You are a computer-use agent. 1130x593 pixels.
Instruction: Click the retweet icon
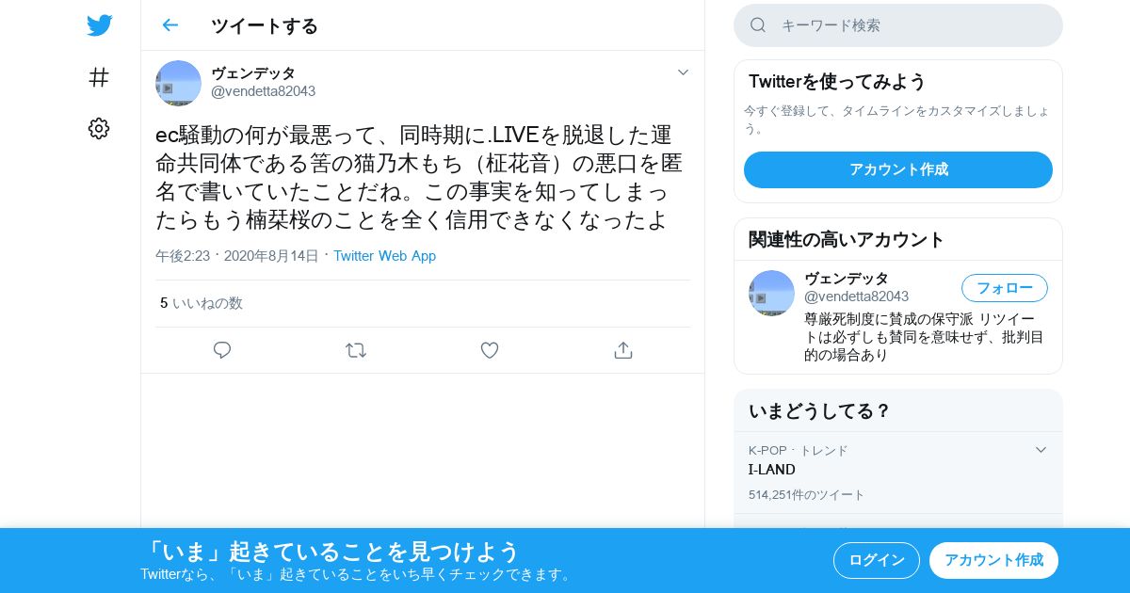[356, 350]
